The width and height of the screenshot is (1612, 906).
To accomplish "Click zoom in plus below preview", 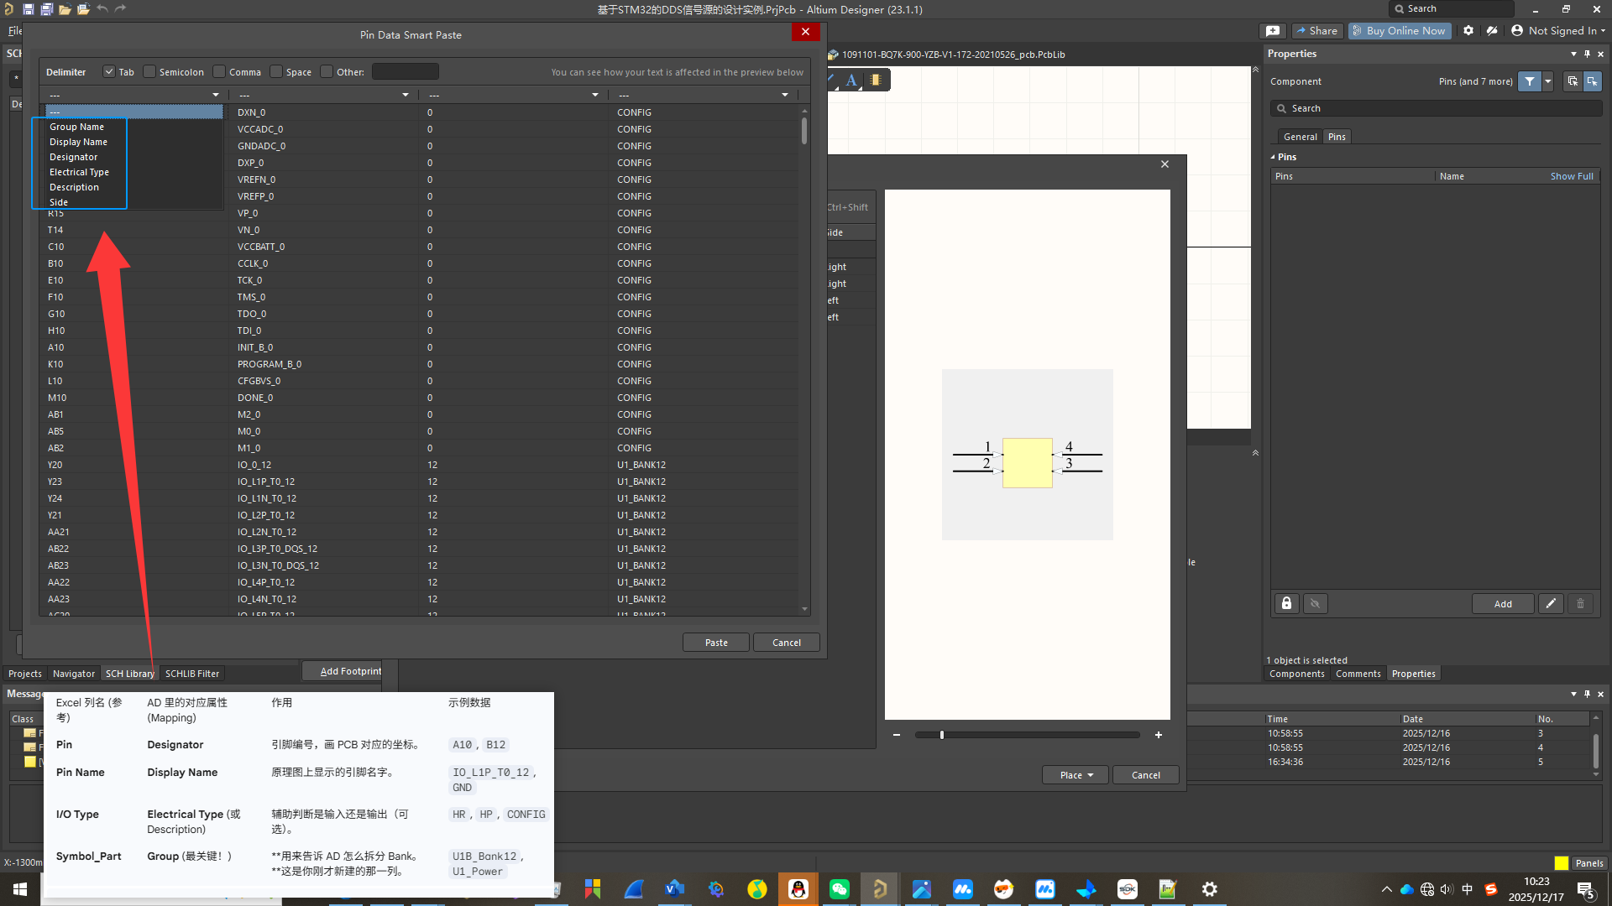I will [1159, 735].
